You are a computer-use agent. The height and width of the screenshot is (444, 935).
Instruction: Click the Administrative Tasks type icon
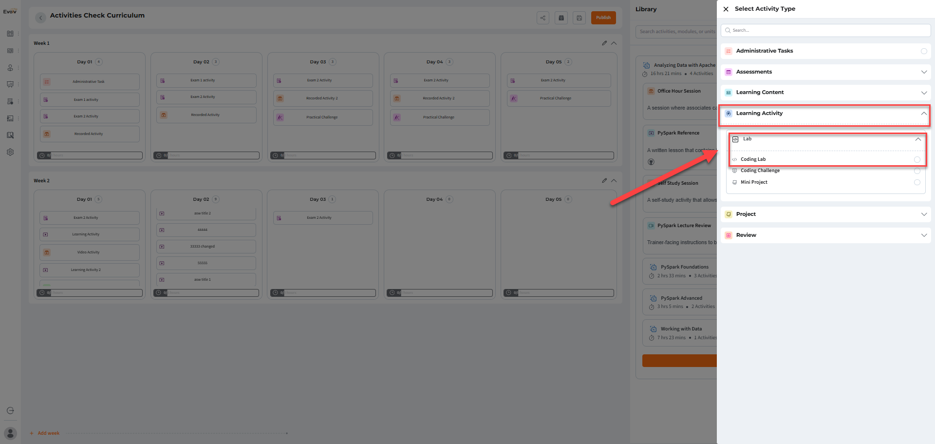pos(729,51)
